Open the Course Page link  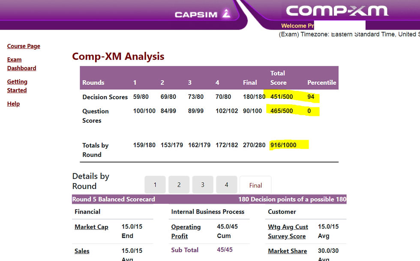point(24,46)
